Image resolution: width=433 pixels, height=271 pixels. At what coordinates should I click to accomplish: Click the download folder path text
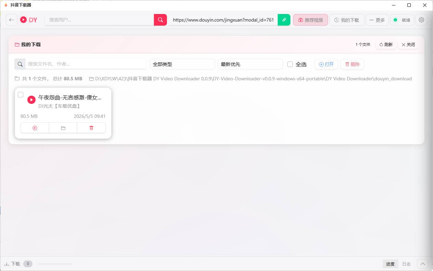click(253, 79)
